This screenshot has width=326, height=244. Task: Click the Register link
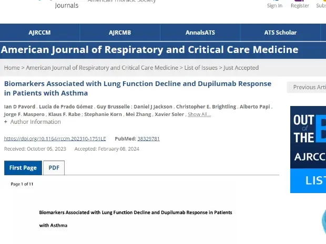tap(300, 5)
